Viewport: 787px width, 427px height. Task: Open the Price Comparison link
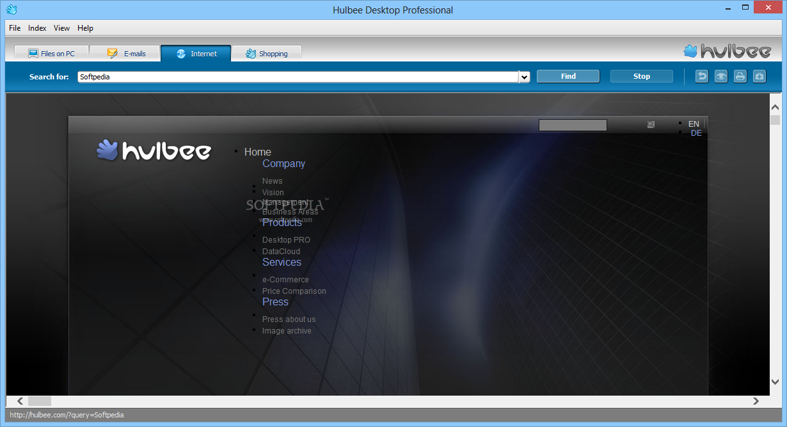click(294, 291)
